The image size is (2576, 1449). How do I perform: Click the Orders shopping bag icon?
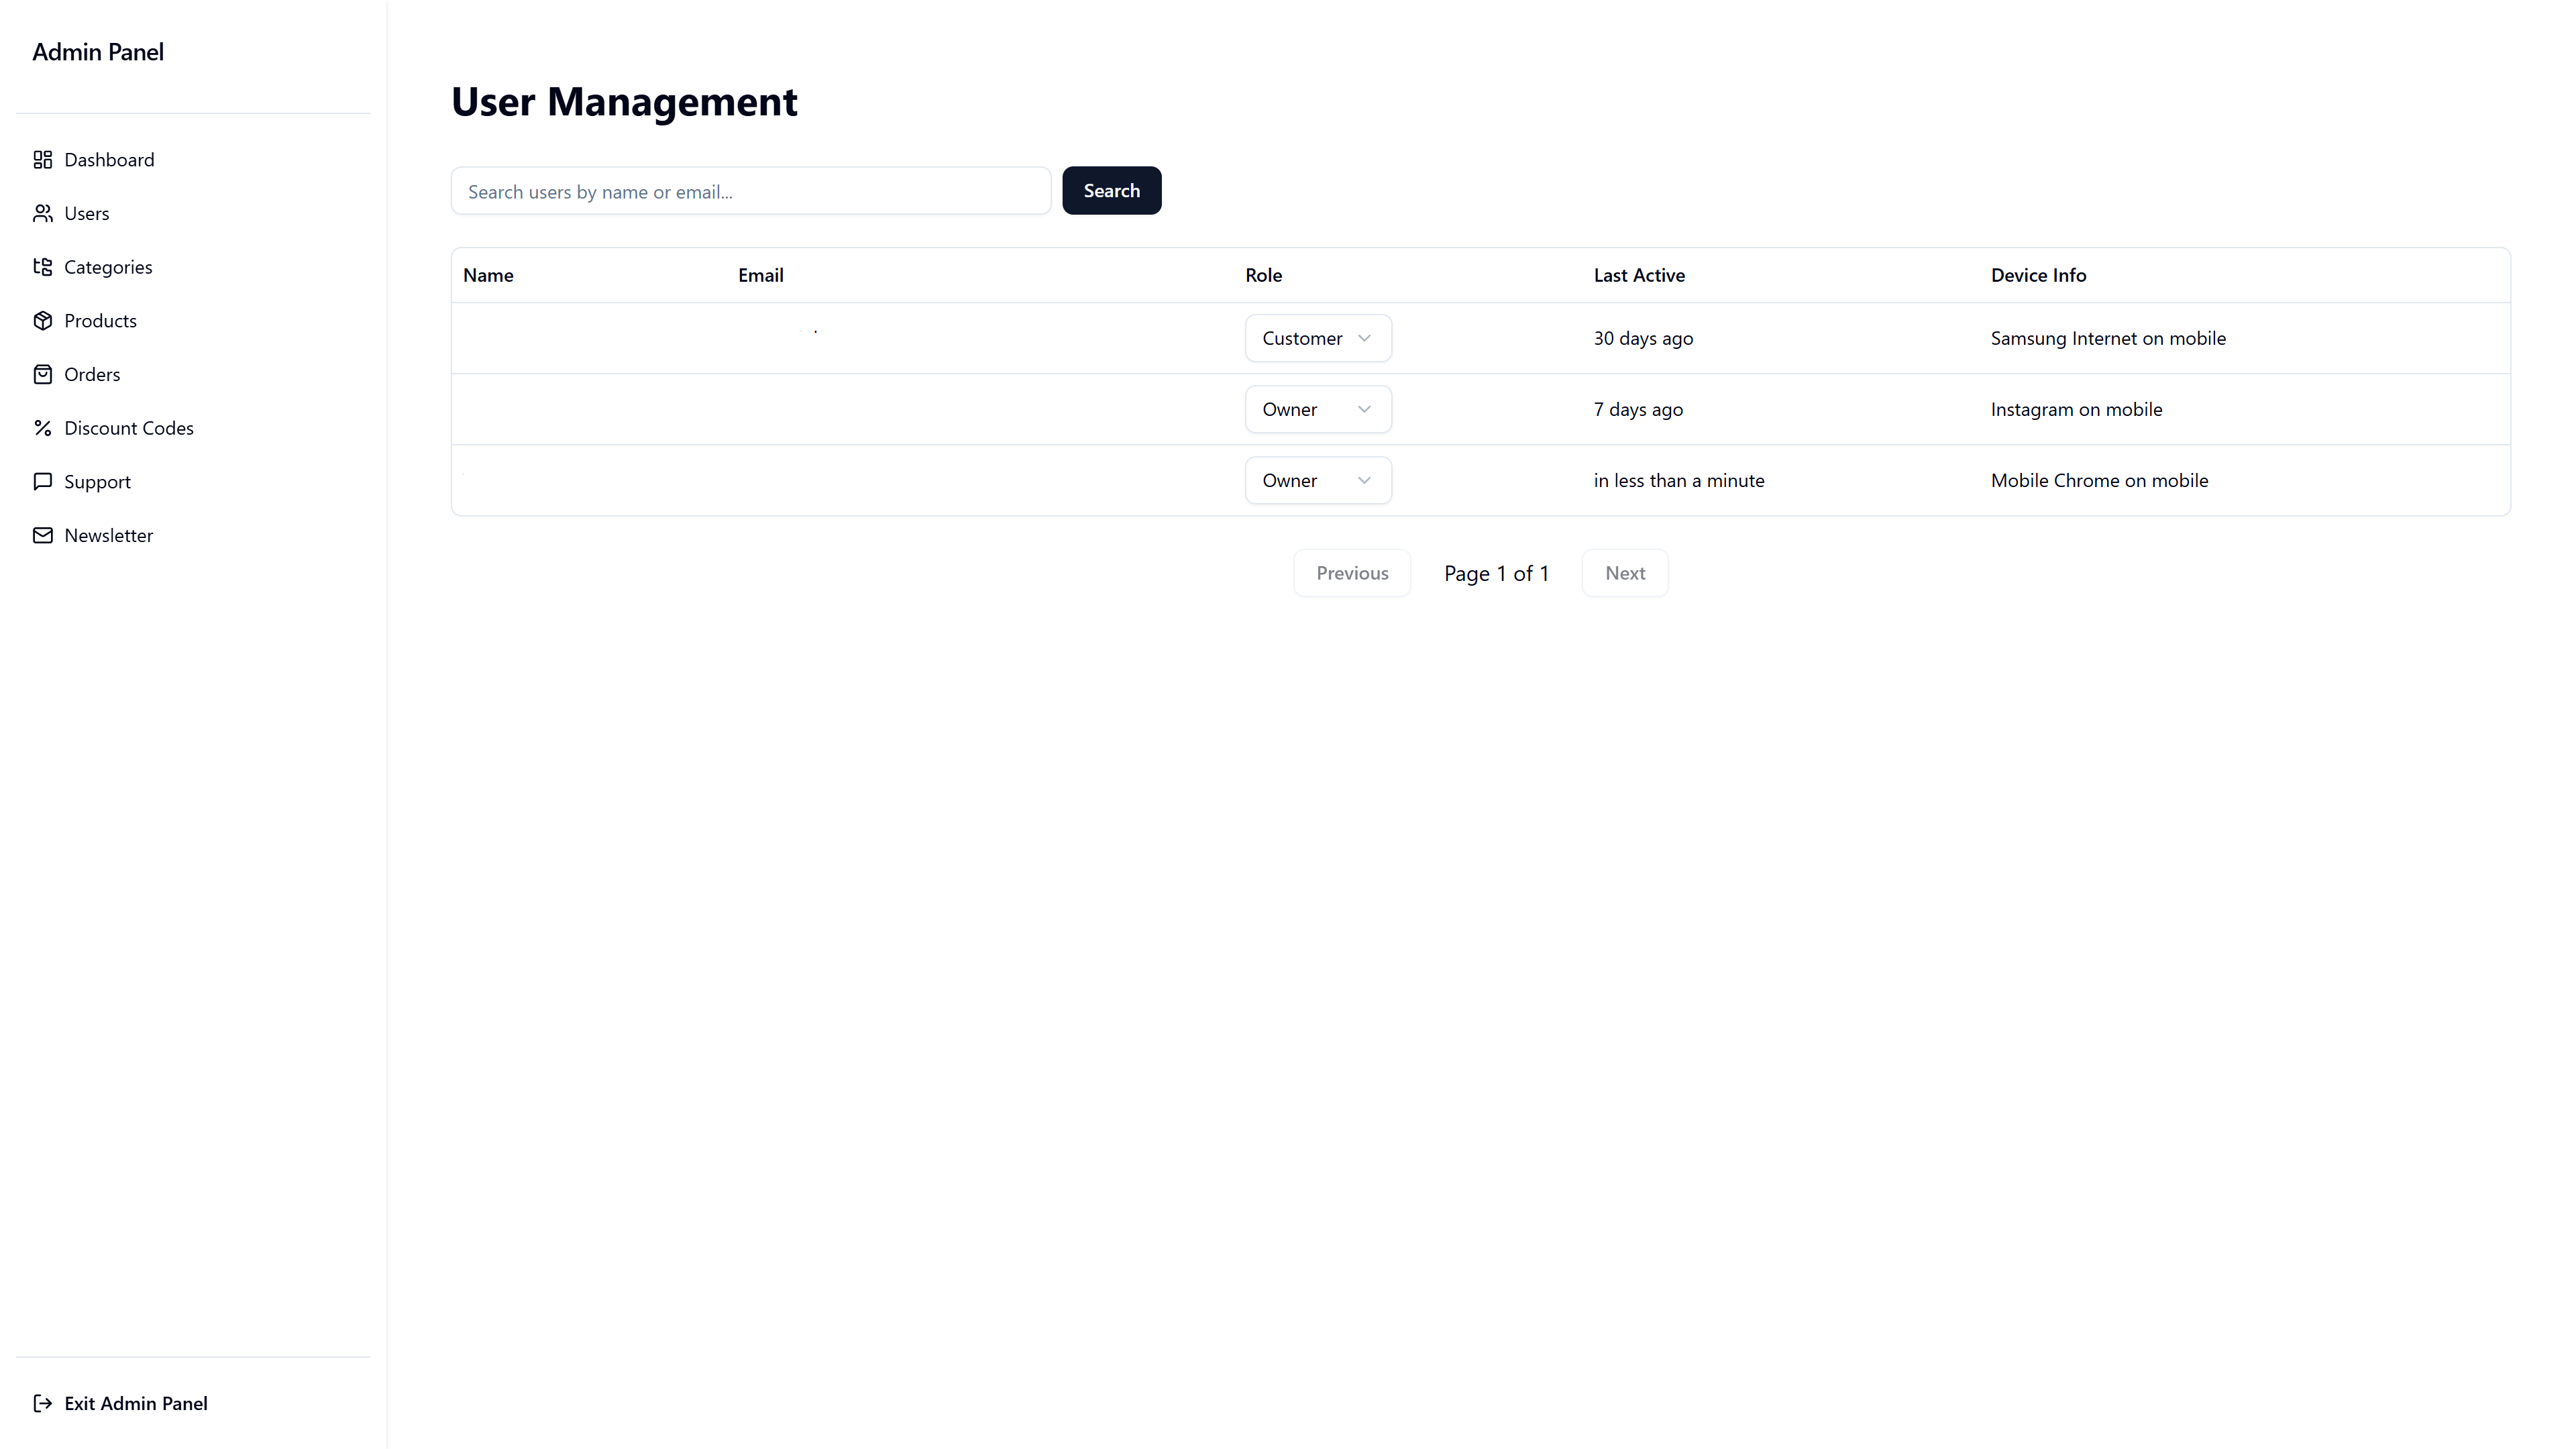(42, 375)
